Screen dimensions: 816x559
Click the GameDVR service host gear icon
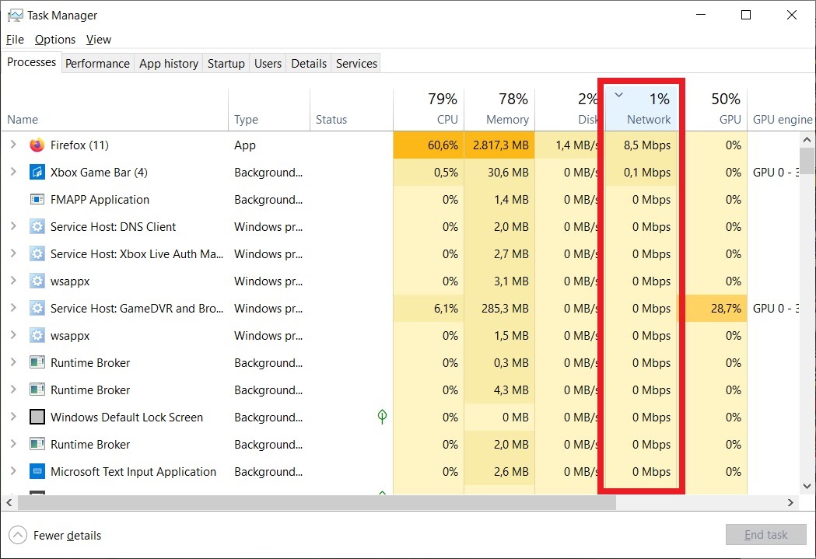click(37, 309)
